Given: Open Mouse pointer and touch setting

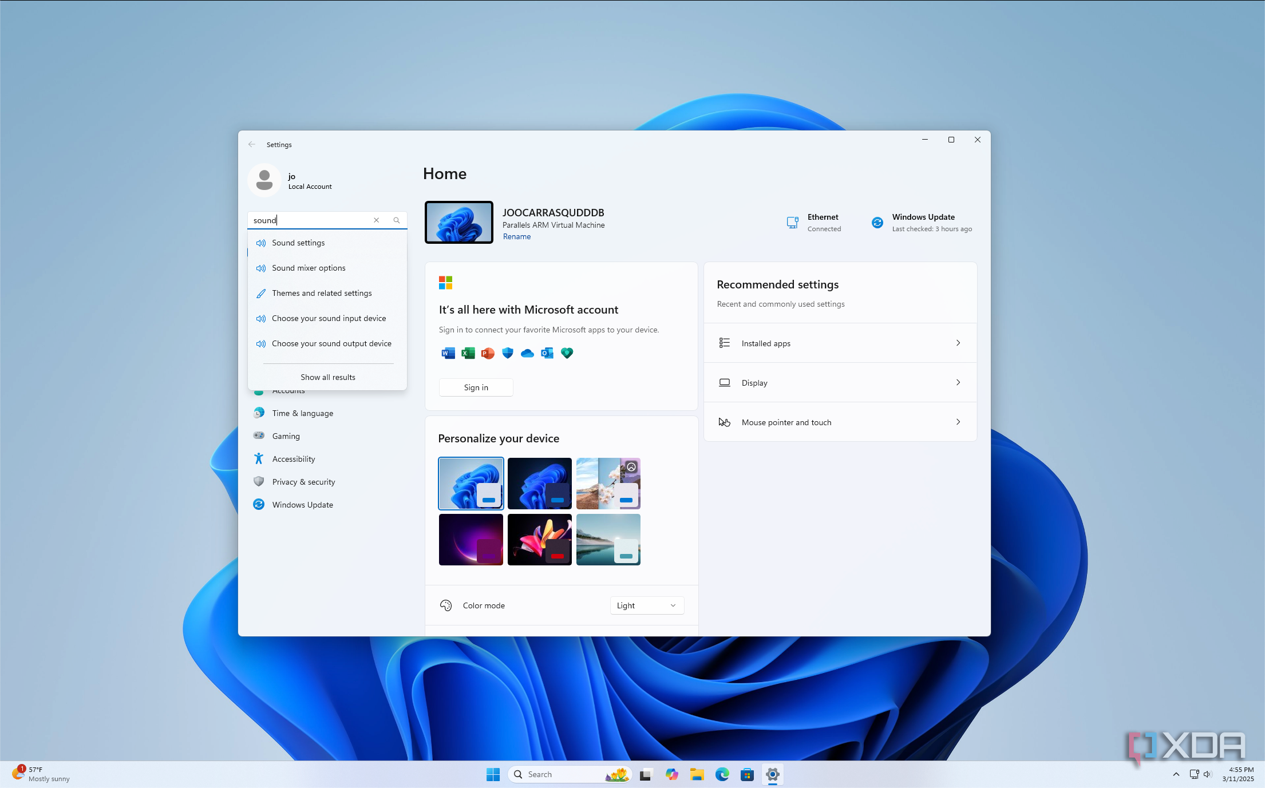Looking at the screenshot, I should pos(840,422).
